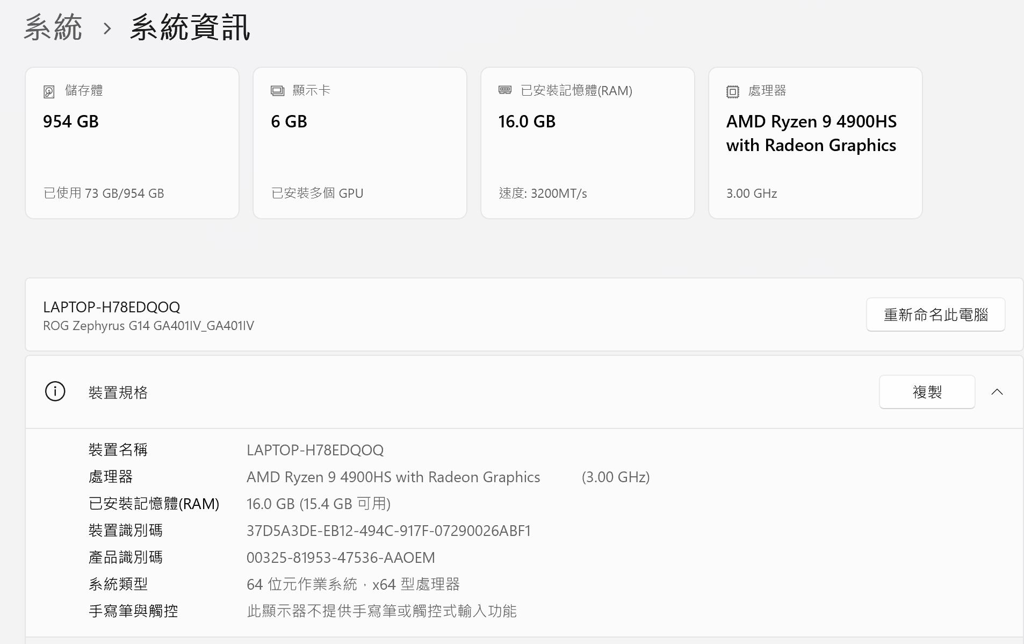This screenshot has width=1024, height=644.
Task: Click the installed RAM memory icon
Action: [505, 90]
